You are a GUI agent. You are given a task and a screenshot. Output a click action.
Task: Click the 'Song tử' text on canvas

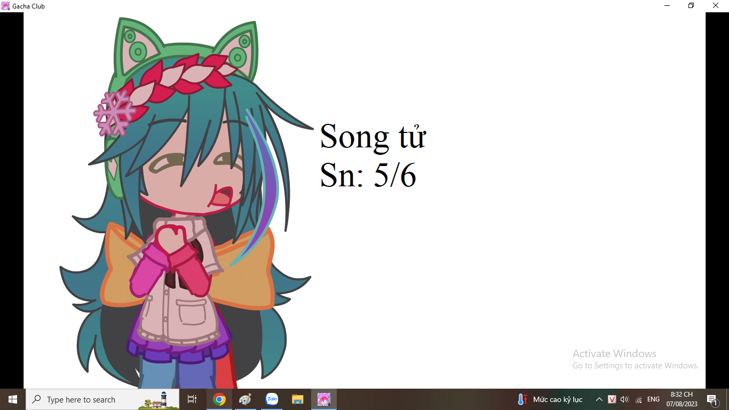tap(373, 137)
